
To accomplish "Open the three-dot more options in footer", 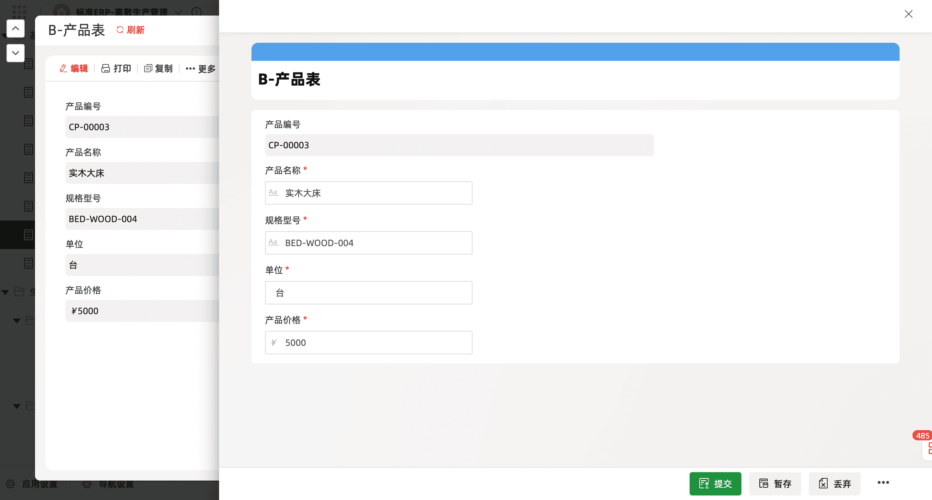I will coord(883,482).
